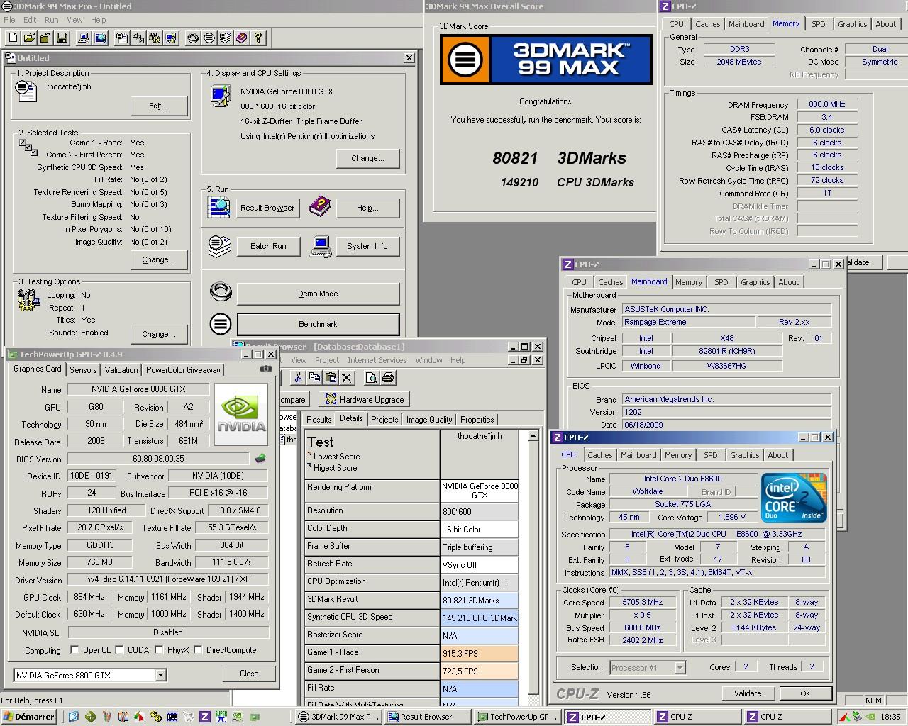
Task: Click the Print Preview icon in Result Browser
Action: pyautogui.click(x=371, y=378)
